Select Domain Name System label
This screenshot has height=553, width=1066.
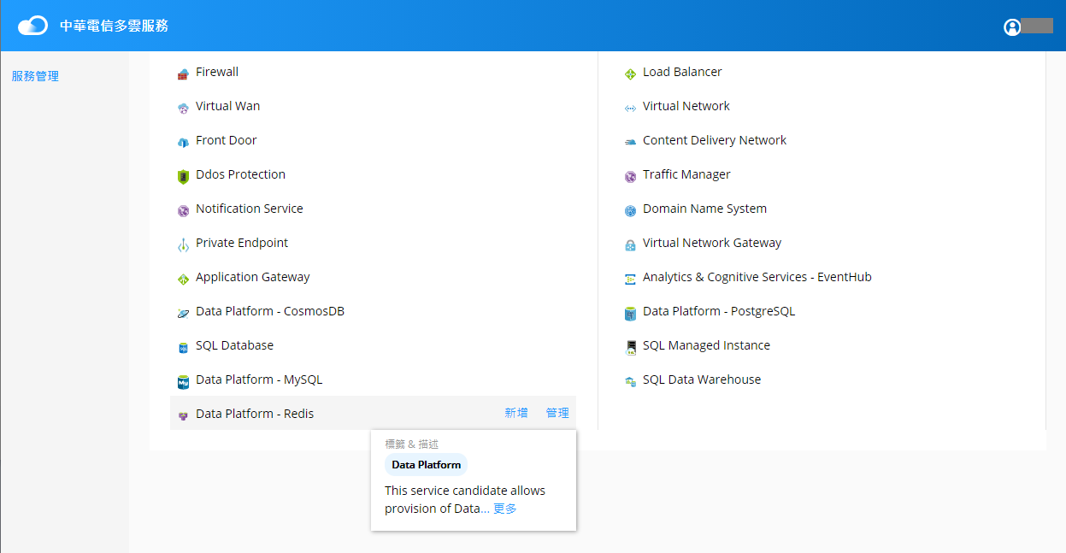tap(705, 209)
